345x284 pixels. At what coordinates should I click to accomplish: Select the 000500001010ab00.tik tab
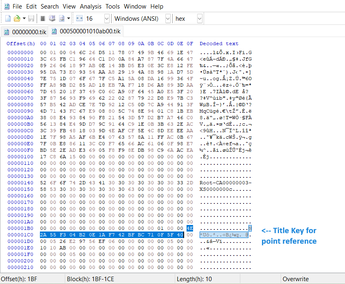pos(86,31)
